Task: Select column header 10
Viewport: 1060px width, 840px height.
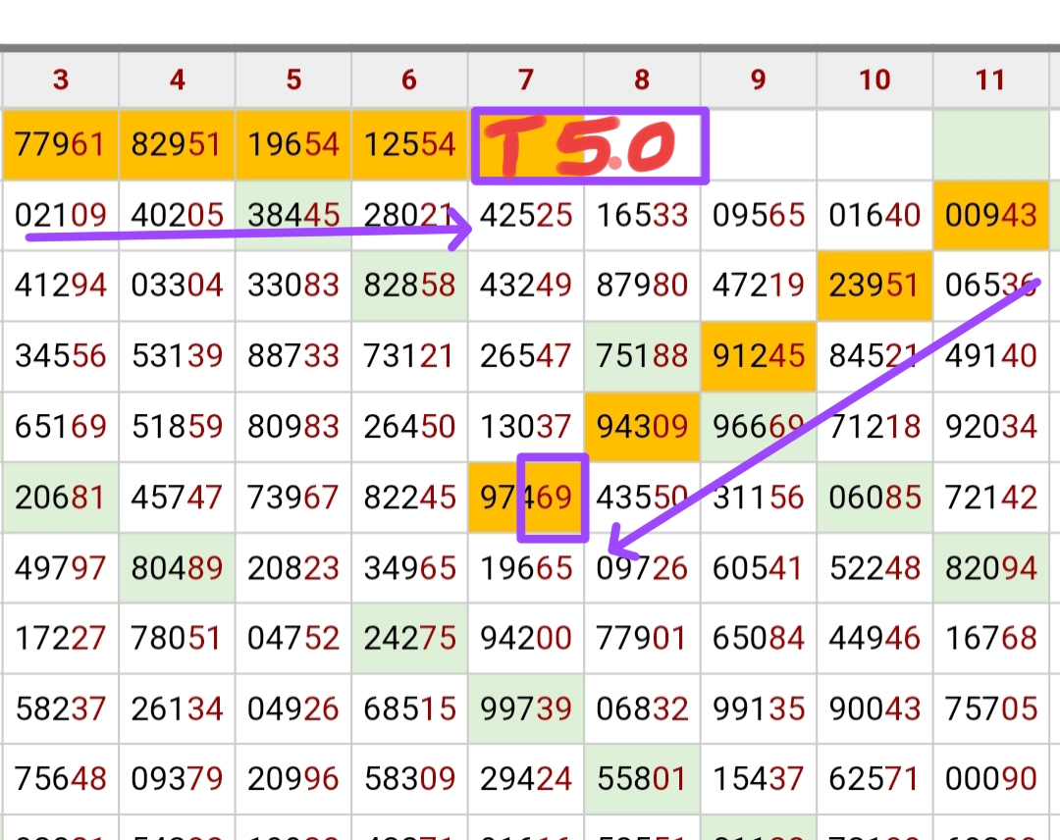Action: tap(874, 79)
